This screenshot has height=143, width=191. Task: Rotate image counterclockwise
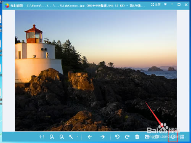coord(117,137)
